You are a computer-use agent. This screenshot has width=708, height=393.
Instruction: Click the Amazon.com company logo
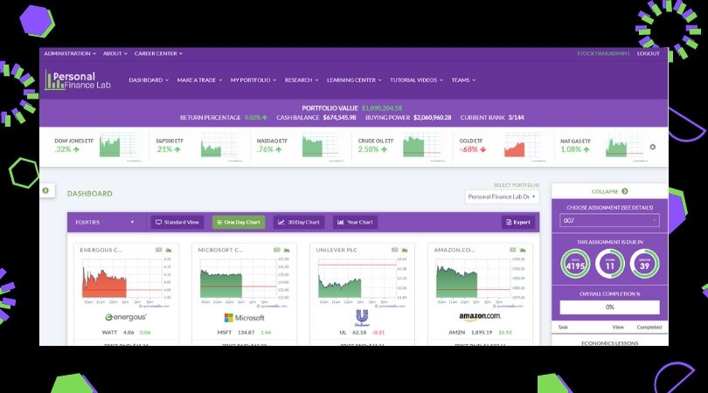tap(480, 317)
